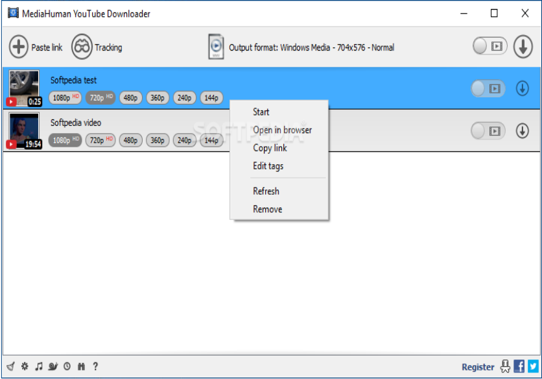Viewport: 542px width, 379px height.
Task: Click the Softpedia test thumbnail
Action: (24, 88)
